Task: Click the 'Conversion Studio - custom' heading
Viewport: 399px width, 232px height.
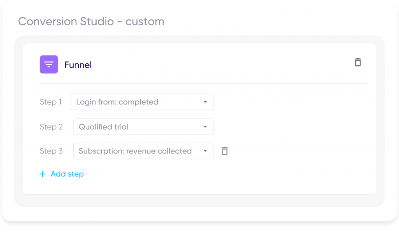Action: click(91, 21)
